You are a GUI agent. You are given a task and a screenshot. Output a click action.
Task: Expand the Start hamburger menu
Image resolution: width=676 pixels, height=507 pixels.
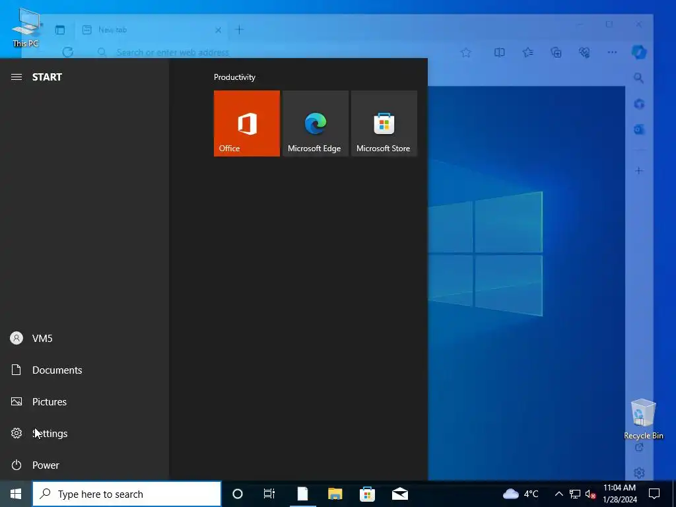coord(17,77)
